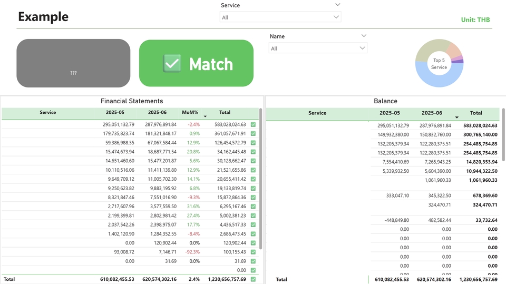Image resolution: width=506 pixels, height=284 pixels.
Task: Click the green check icon in the 361,057,671.91 row
Action: click(254, 134)
